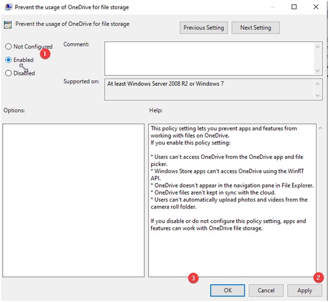Apply the policy changes
The width and height of the screenshot is (329, 302).
pyautogui.click(x=305, y=290)
